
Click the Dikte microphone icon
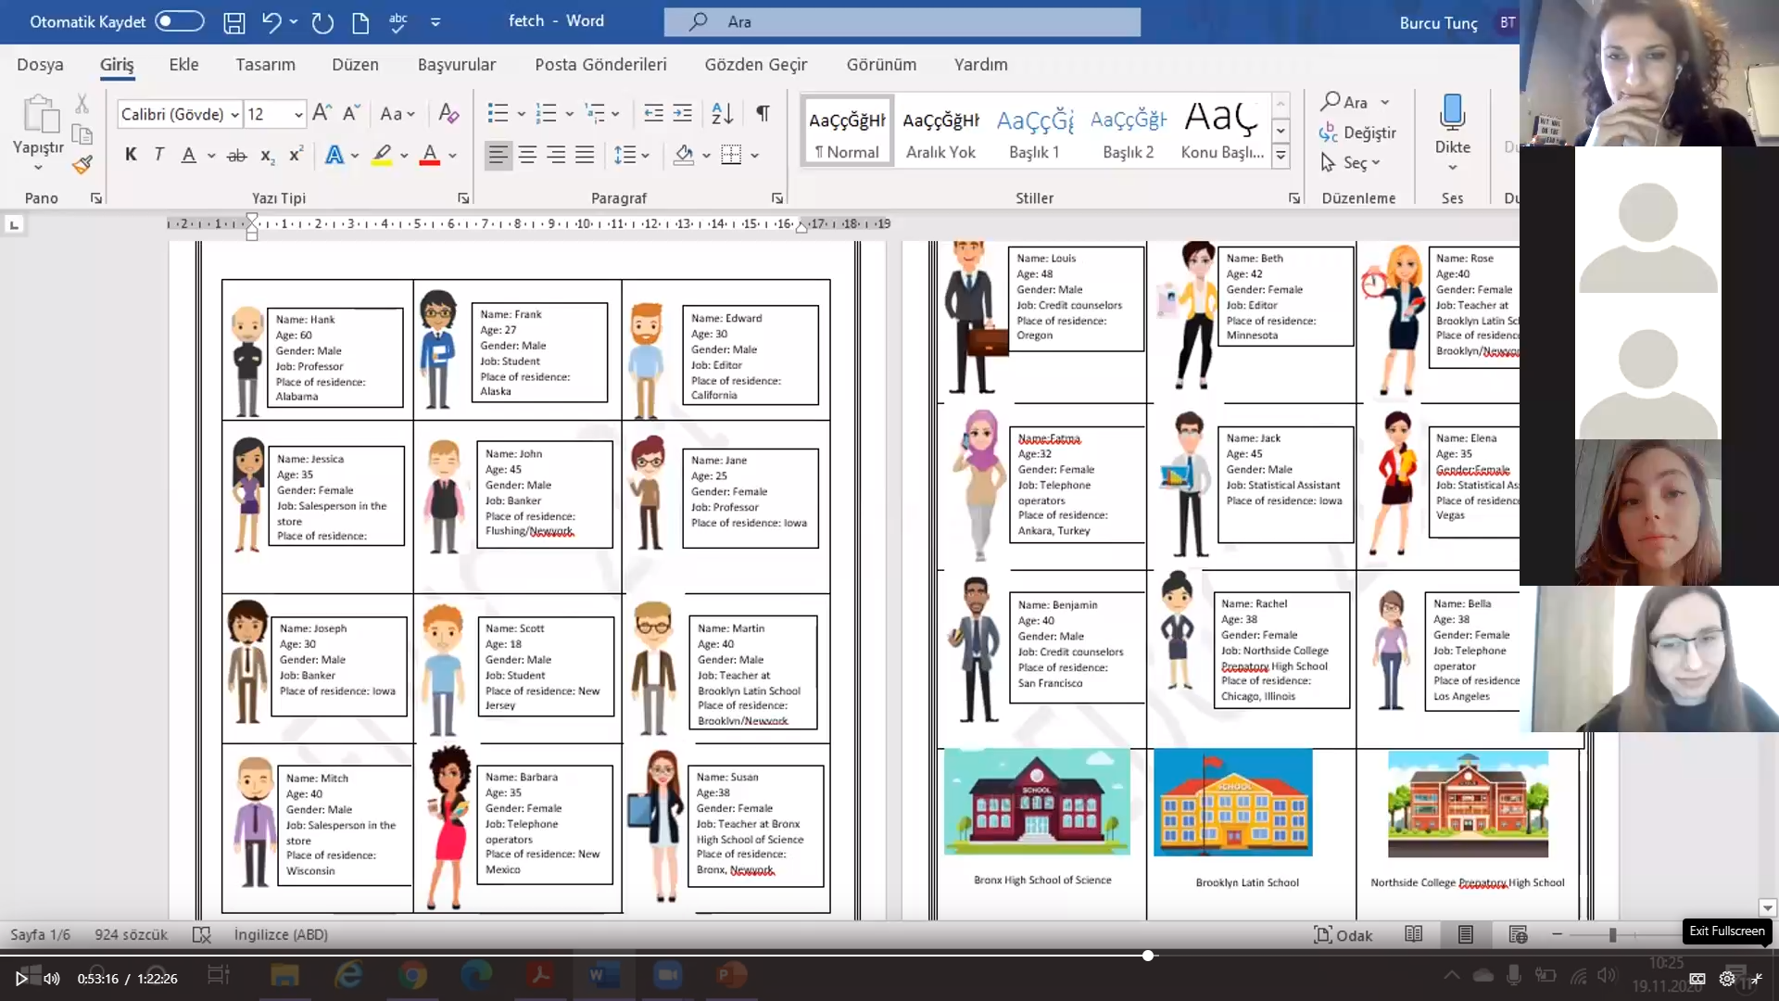click(1452, 113)
